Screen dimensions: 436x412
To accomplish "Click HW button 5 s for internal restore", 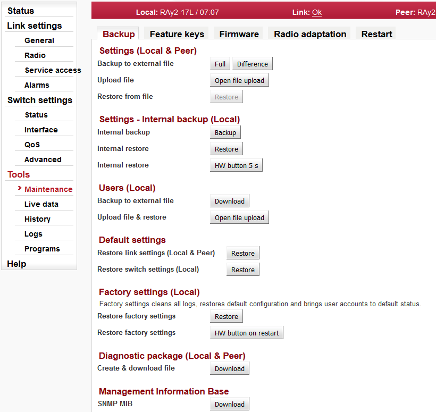I will [236, 166].
